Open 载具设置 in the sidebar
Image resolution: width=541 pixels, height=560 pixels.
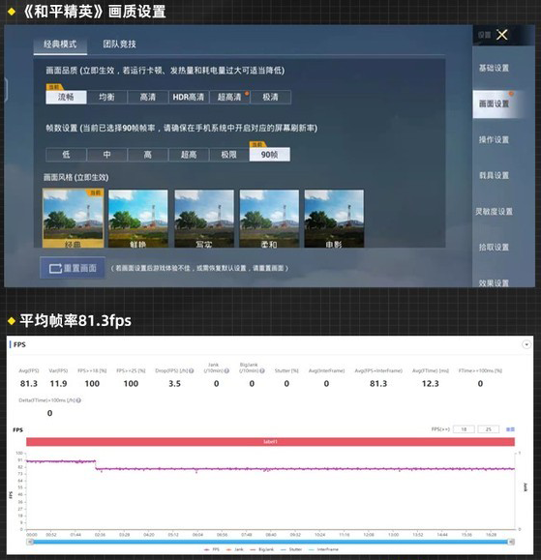(494, 175)
